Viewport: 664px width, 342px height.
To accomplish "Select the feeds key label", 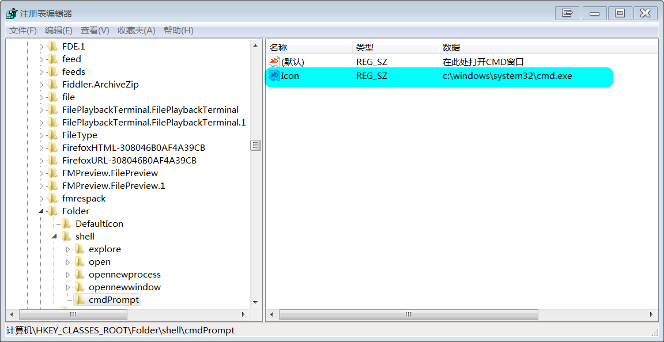I will [74, 71].
